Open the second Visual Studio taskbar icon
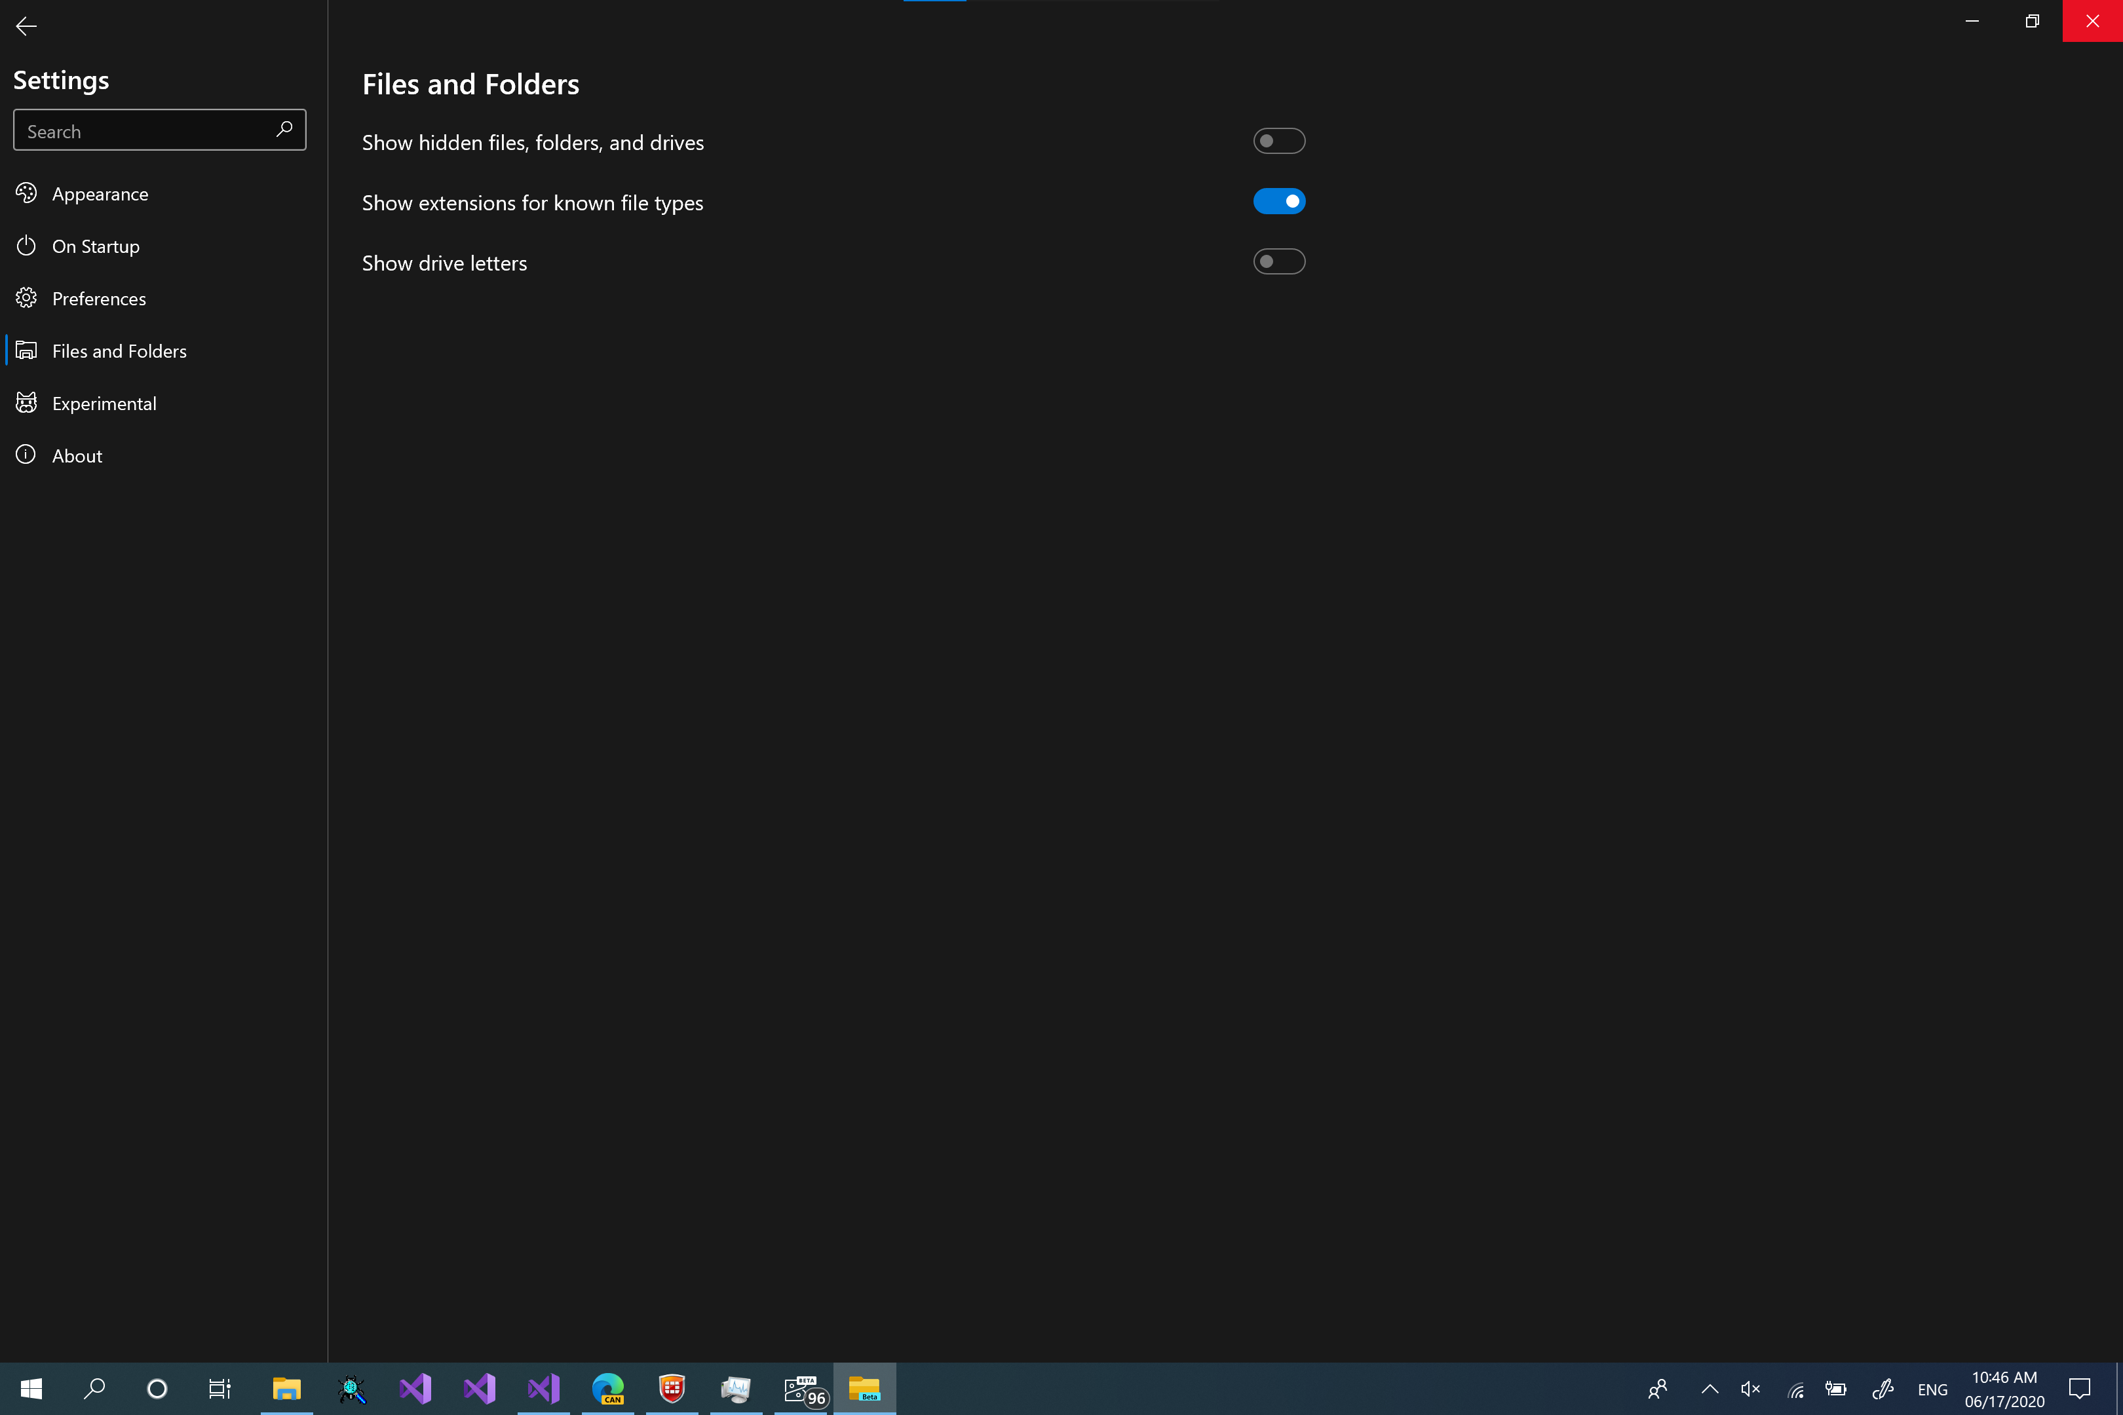 point(479,1389)
